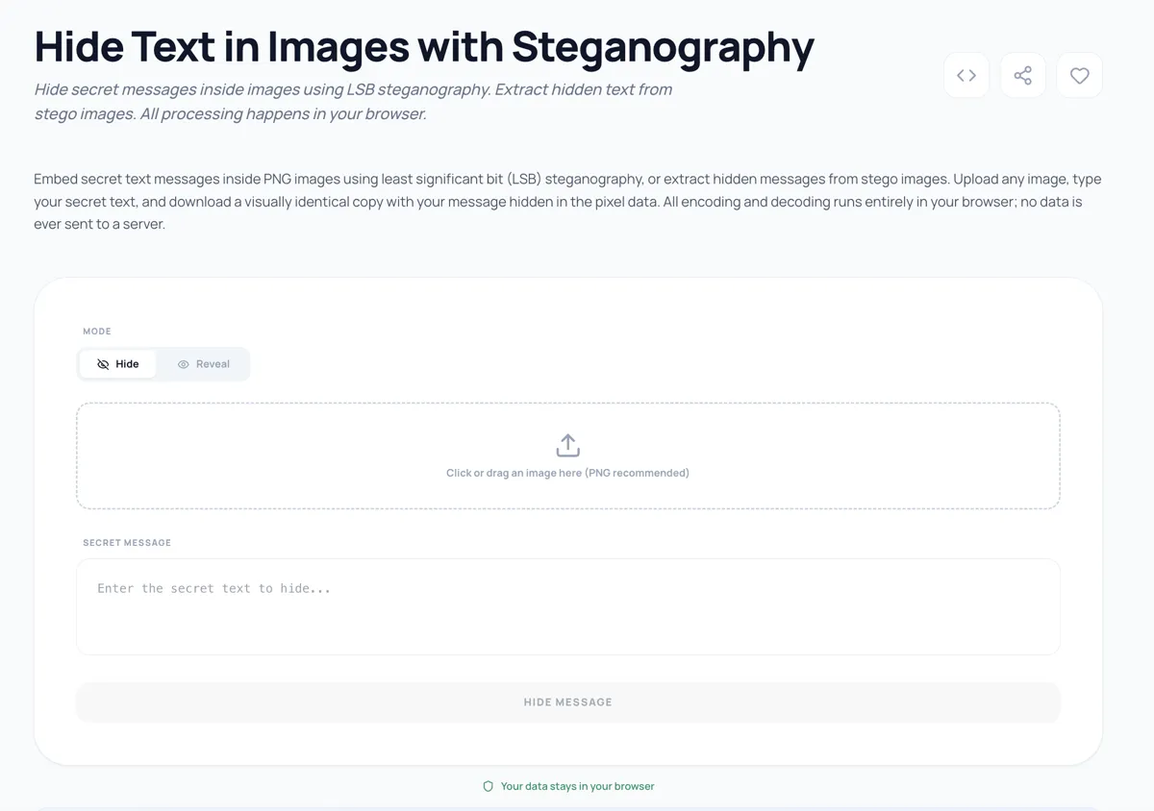
Task: Open the embed code icon button
Action: [966, 76]
